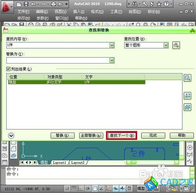The width and height of the screenshot is (196, 193).
Task: Open the 视图(V) menu
Action: point(60,12)
